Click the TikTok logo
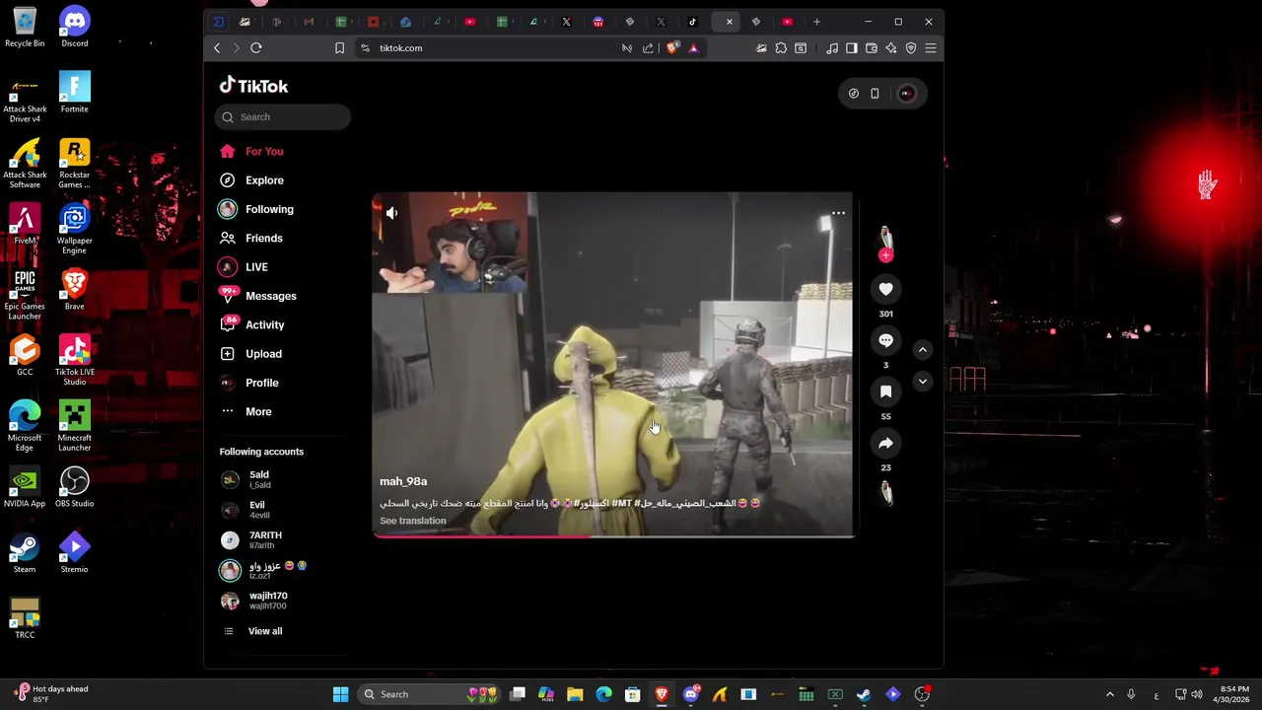The image size is (1262, 710). pyautogui.click(x=253, y=86)
